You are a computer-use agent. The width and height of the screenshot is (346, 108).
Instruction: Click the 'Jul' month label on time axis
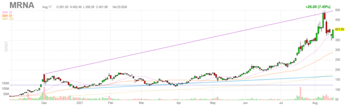click(281, 103)
